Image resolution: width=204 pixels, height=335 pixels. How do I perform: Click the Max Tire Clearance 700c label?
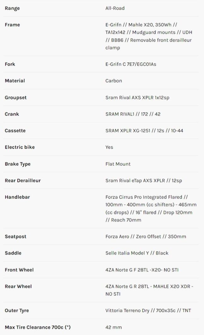(38, 327)
